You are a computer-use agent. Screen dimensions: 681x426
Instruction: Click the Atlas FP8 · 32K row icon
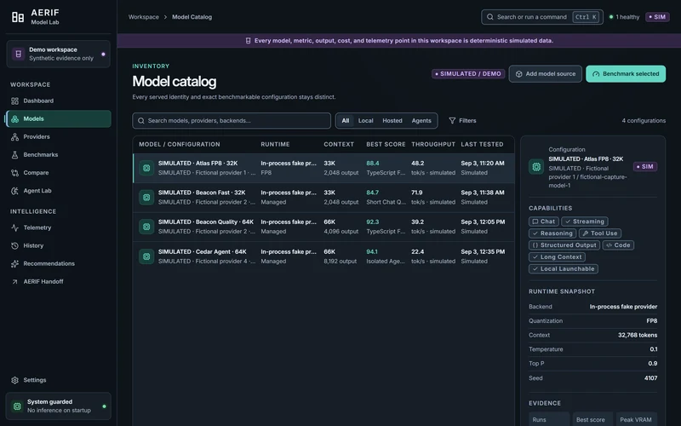pos(146,168)
